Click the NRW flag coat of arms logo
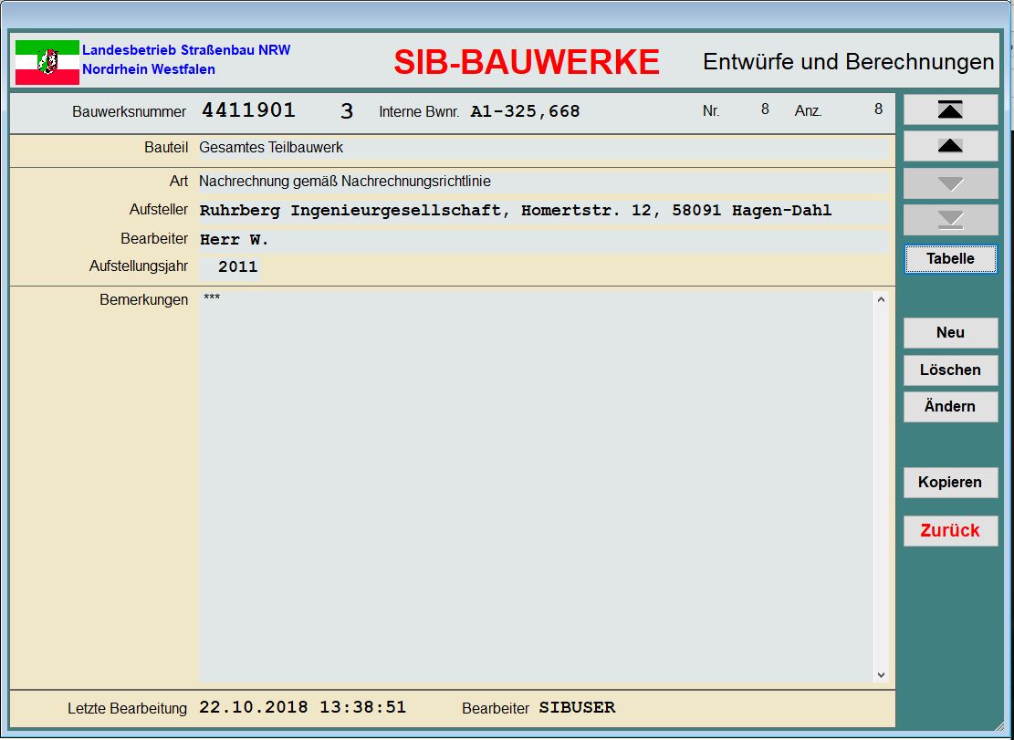 click(47, 63)
